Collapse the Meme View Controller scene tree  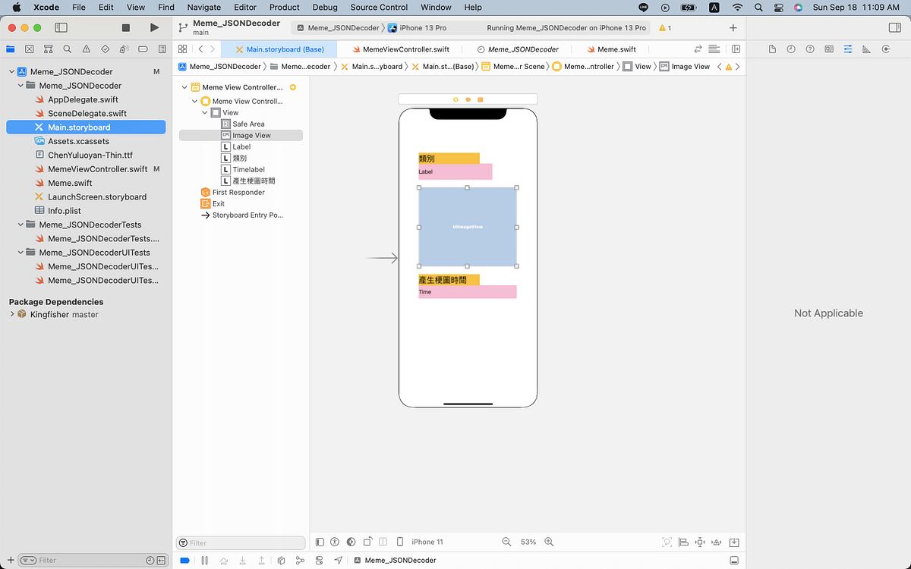[184, 86]
